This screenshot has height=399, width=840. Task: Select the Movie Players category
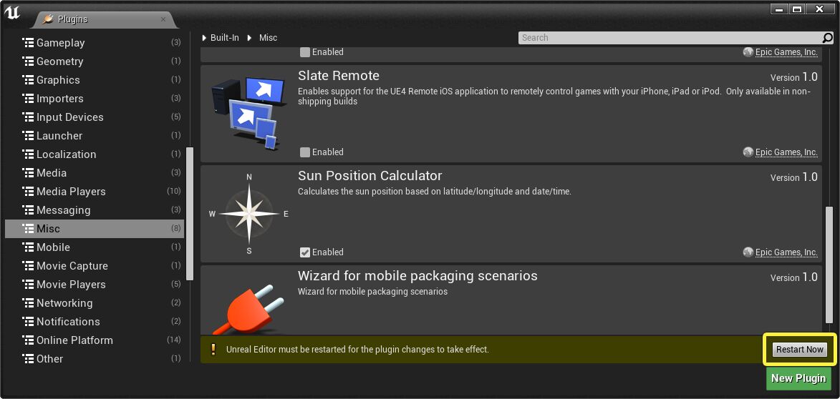click(95, 285)
